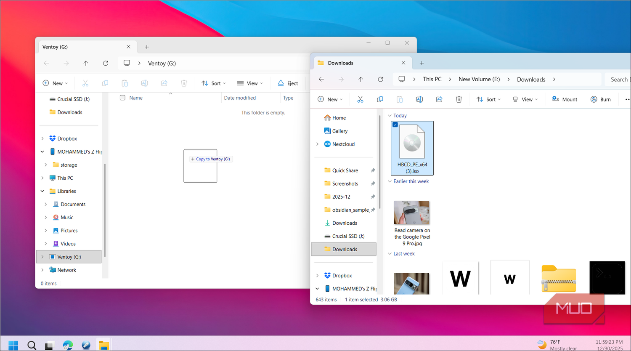The image size is (631, 351).
Task: Click the Delete trash icon in Downloads window
Action: coord(459,99)
